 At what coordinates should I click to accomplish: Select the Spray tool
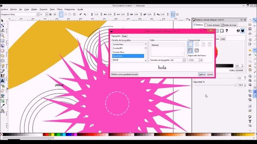(x=2, y=86)
